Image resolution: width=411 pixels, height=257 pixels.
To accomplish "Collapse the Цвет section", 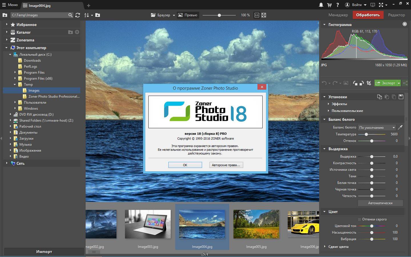I will 324,212.
